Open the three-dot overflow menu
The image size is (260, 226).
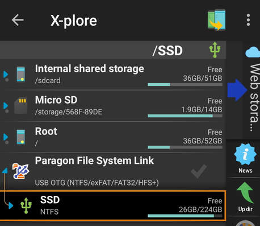(248, 20)
